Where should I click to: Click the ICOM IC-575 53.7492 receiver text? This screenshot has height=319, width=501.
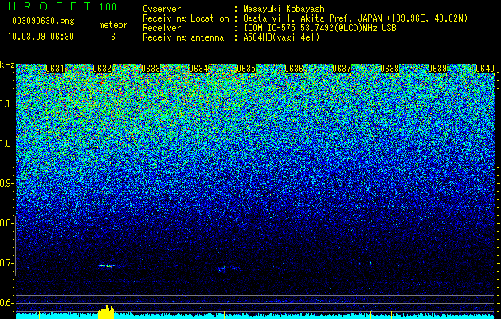click(x=319, y=28)
